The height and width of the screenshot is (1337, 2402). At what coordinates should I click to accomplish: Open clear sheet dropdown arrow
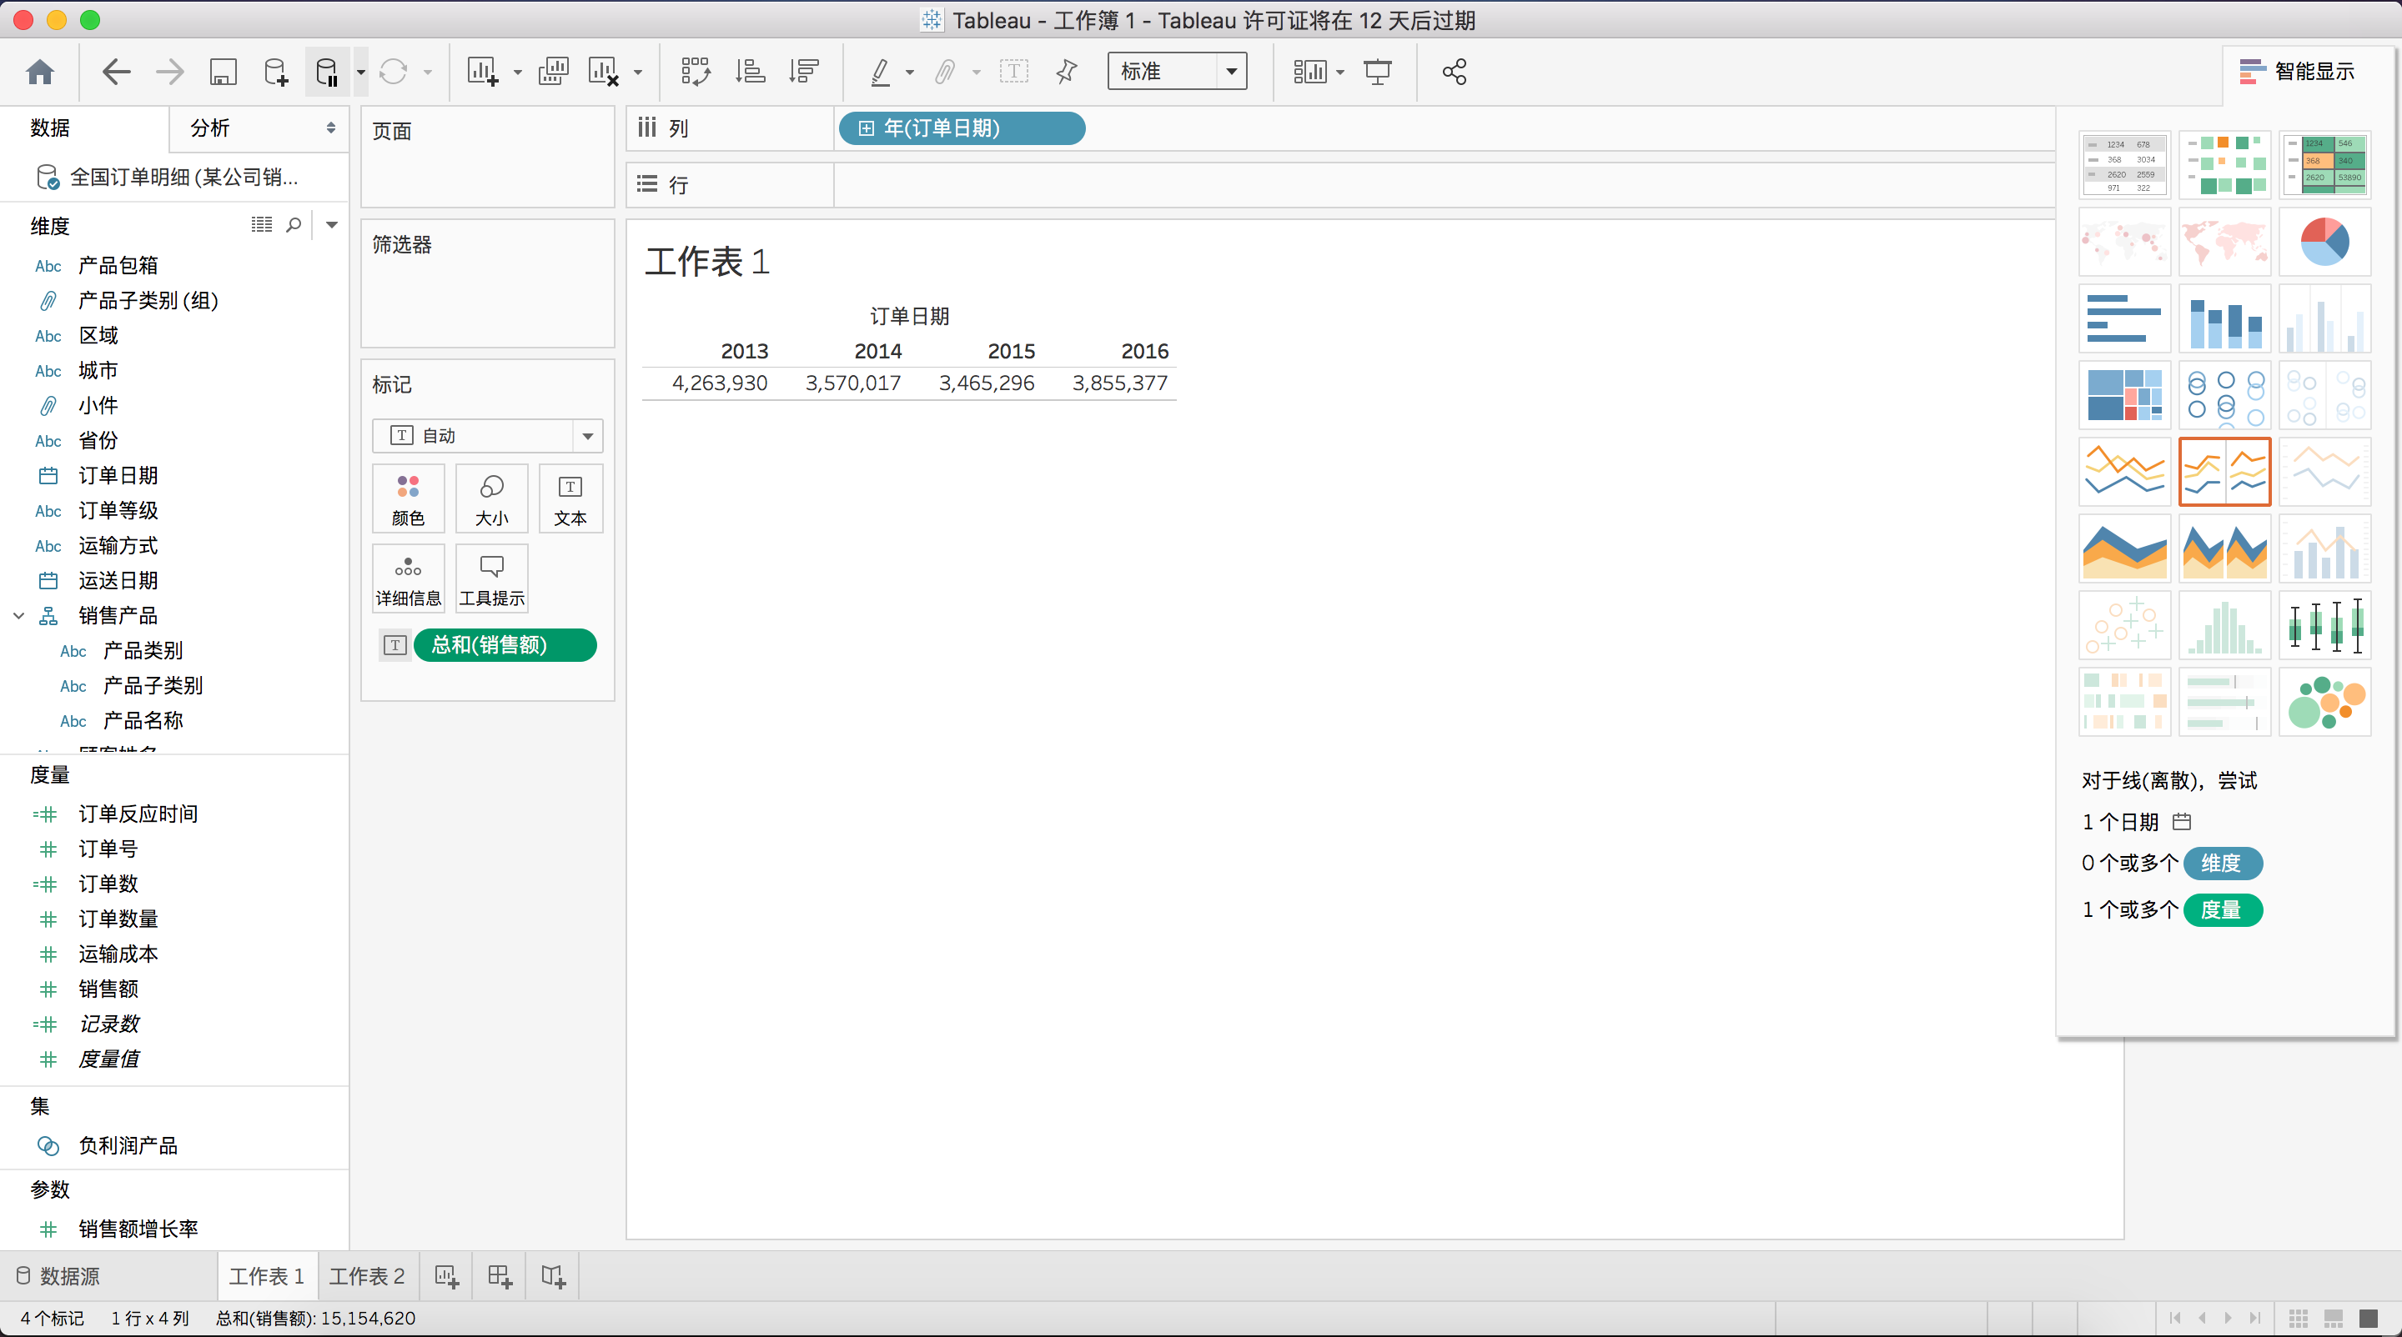click(638, 72)
